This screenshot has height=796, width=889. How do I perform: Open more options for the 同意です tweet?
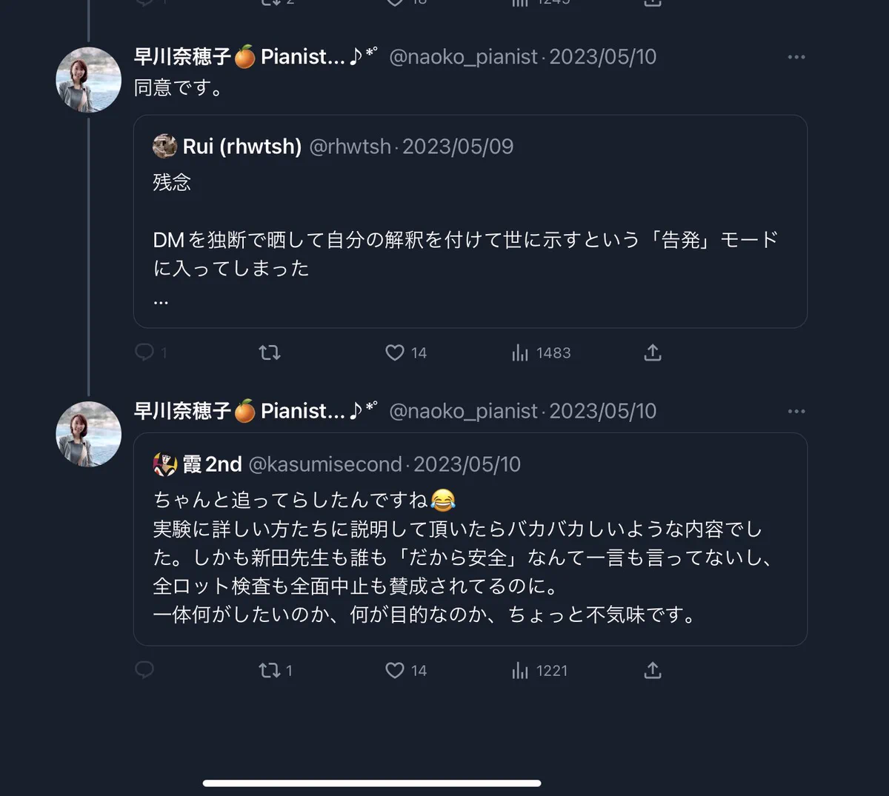[796, 57]
